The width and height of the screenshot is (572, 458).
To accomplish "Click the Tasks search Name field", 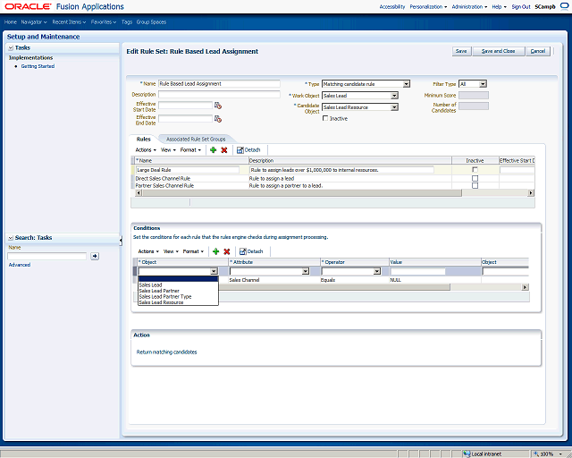I will coord(47,256).
